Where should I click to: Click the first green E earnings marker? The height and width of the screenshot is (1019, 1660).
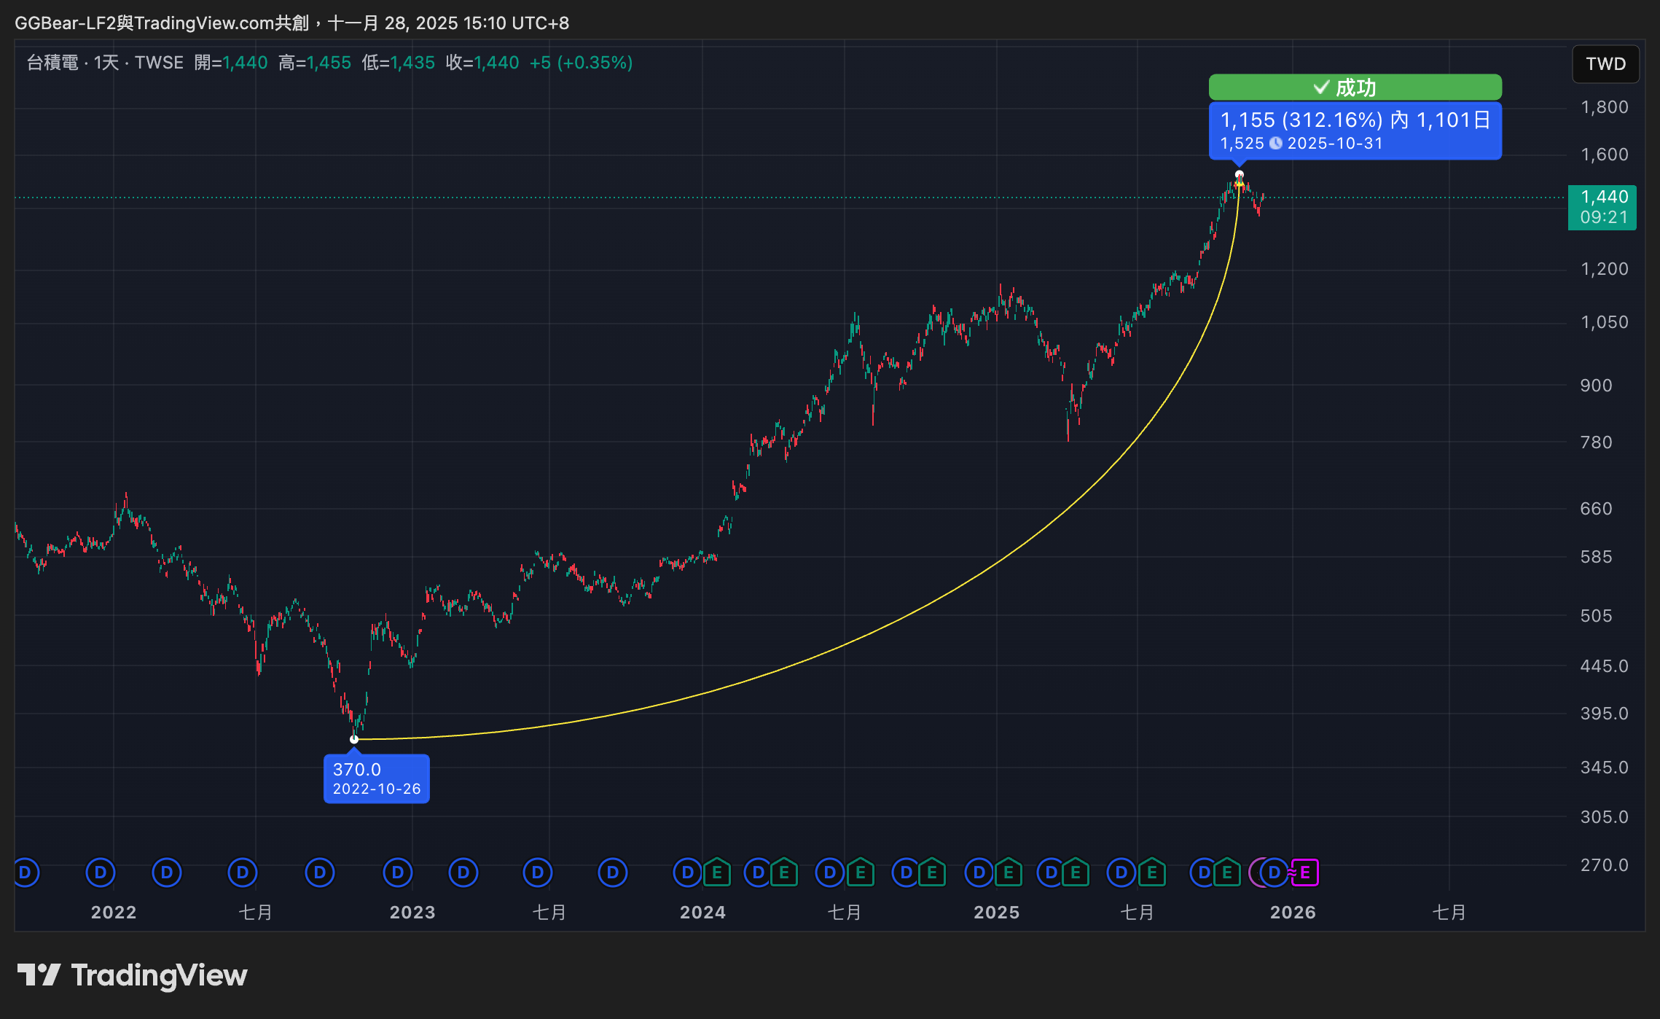click(x=717, y=872)
